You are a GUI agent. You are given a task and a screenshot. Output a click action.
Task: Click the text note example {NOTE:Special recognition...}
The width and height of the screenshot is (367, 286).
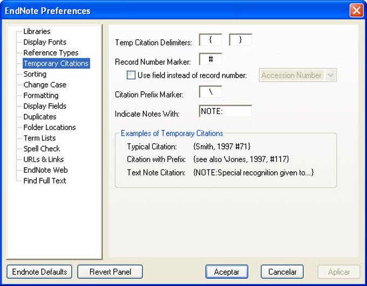[254, 173]
